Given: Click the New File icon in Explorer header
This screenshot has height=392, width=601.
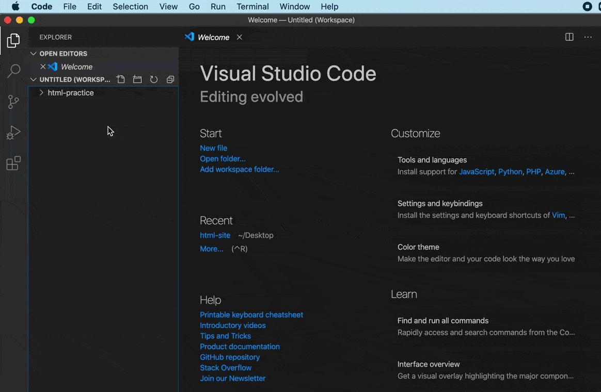Looking at the screenshot, I should pyautogui.click(x=121, y=79).
